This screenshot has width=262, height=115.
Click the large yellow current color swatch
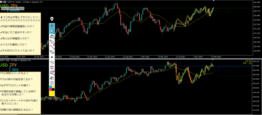[52, 93]
